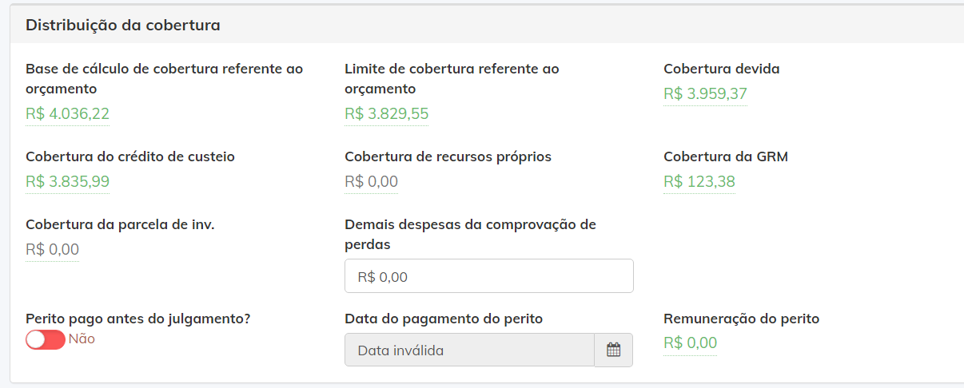Viewport: 964px width, 388px height.
Task: Click the Distribuição da cobertura panel header
Action: tap(487, 25)
